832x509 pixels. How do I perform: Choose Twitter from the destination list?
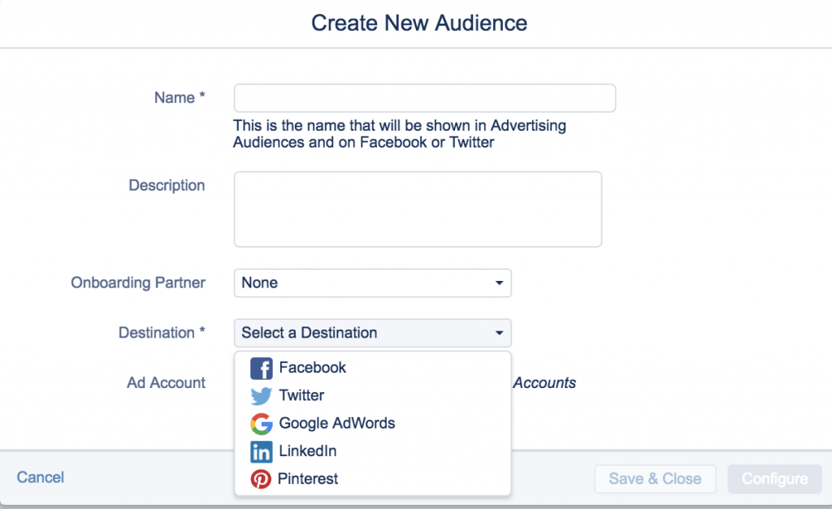(x=372, y=395)
